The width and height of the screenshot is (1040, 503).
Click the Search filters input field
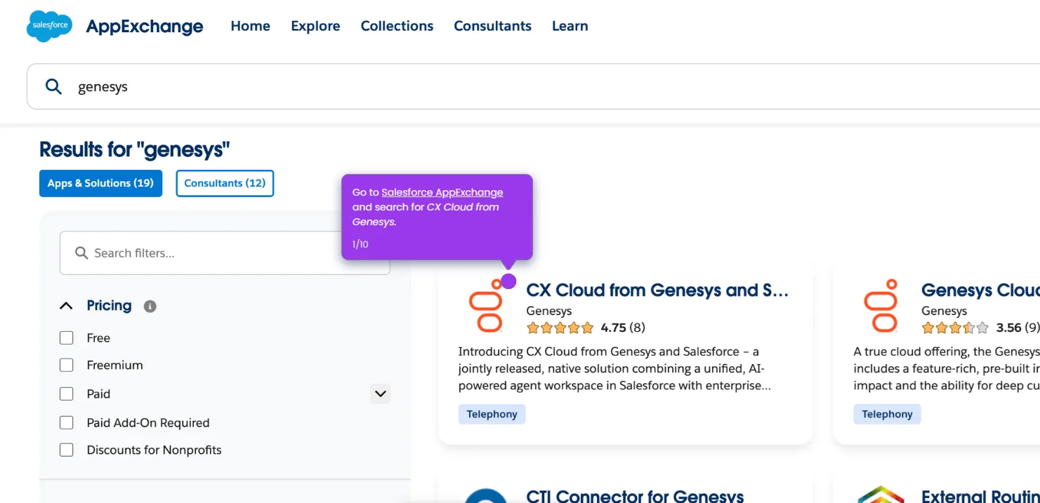pyautogui.click(x=225, y=253)
